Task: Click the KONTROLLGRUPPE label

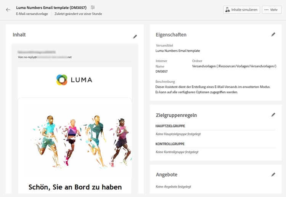Action: (170, 144)
